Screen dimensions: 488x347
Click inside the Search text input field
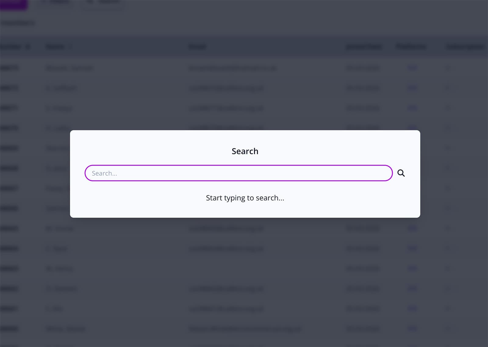click(x=239, y=173)
